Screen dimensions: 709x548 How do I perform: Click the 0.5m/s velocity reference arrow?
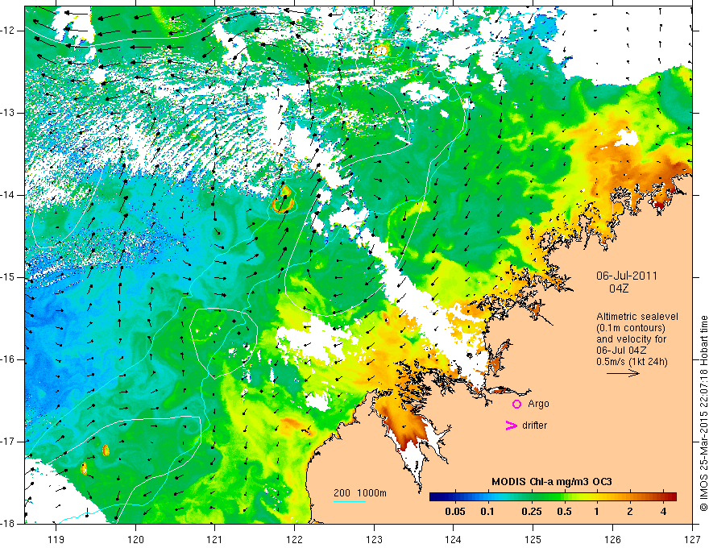[623, 373]
